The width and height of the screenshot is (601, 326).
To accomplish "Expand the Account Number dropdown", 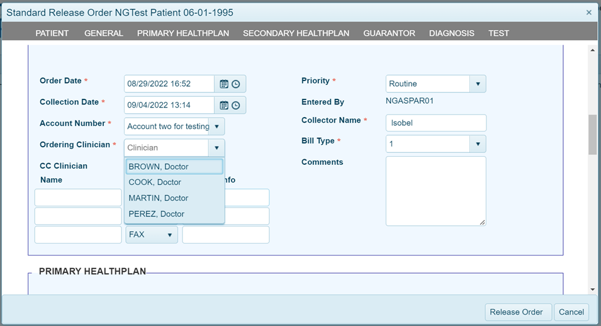I will (216, 126).
